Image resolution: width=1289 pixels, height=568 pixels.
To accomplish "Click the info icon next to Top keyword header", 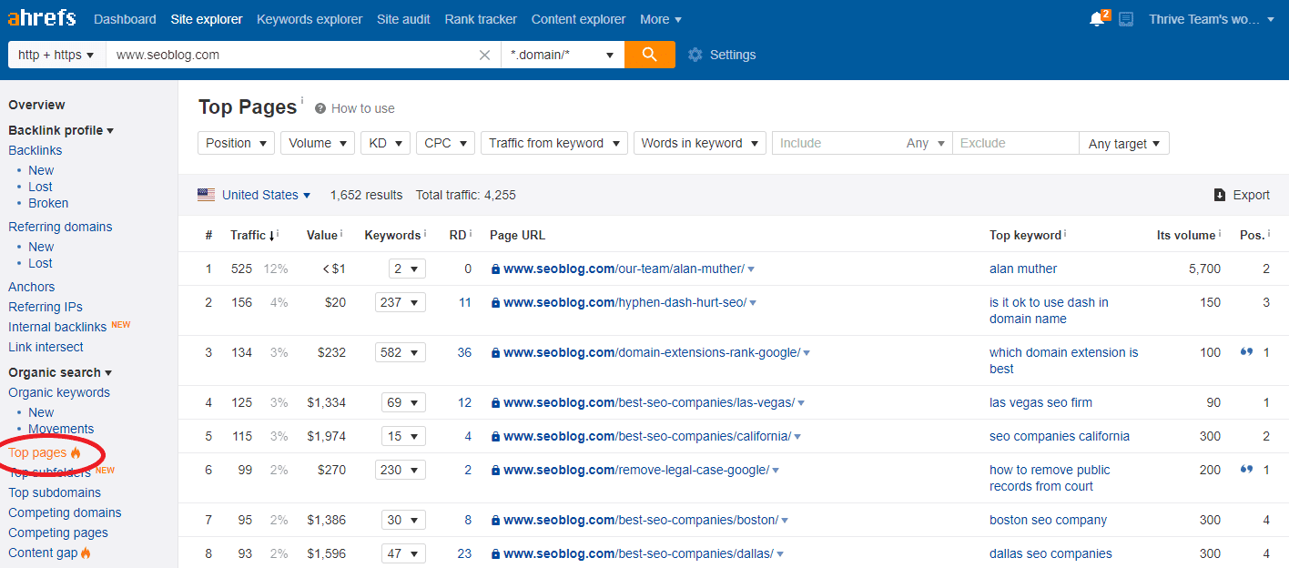I will [1065, 234].
